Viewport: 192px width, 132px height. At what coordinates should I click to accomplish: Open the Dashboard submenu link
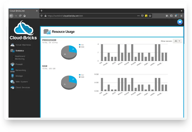20,56
